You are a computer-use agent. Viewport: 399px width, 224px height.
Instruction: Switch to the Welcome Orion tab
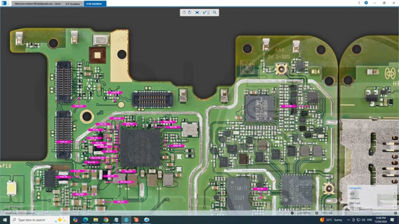[37, 3]
